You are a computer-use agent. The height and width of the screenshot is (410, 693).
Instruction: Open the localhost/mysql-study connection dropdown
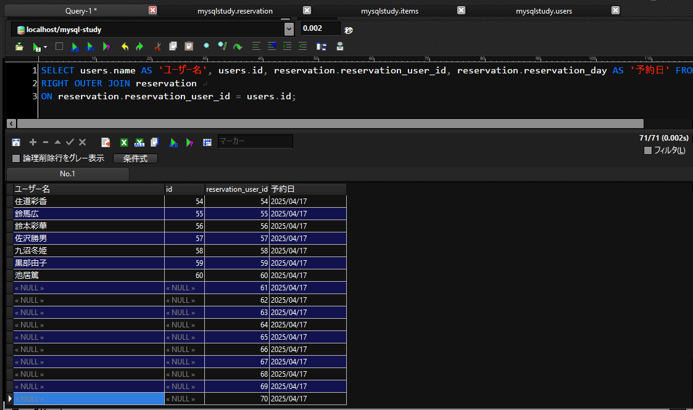288,28
